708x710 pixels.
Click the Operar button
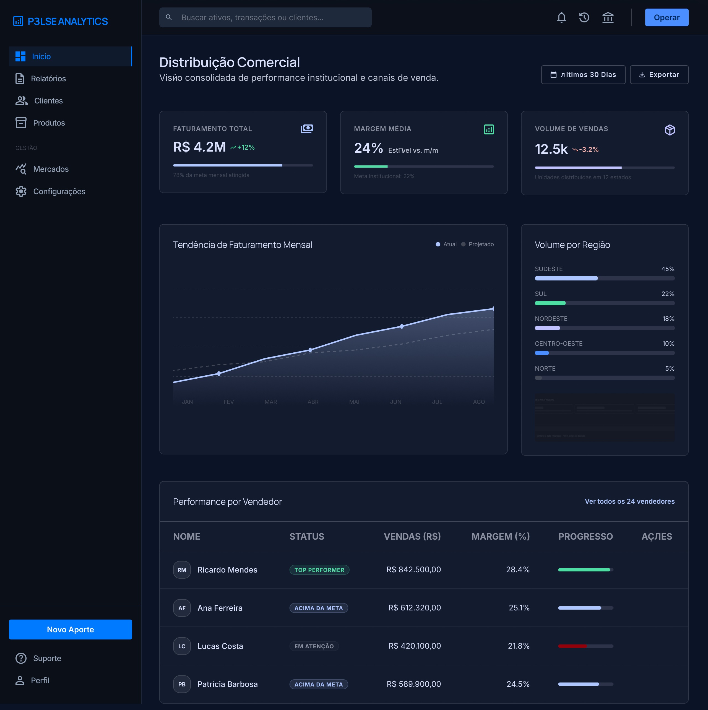tap(667, 17)
